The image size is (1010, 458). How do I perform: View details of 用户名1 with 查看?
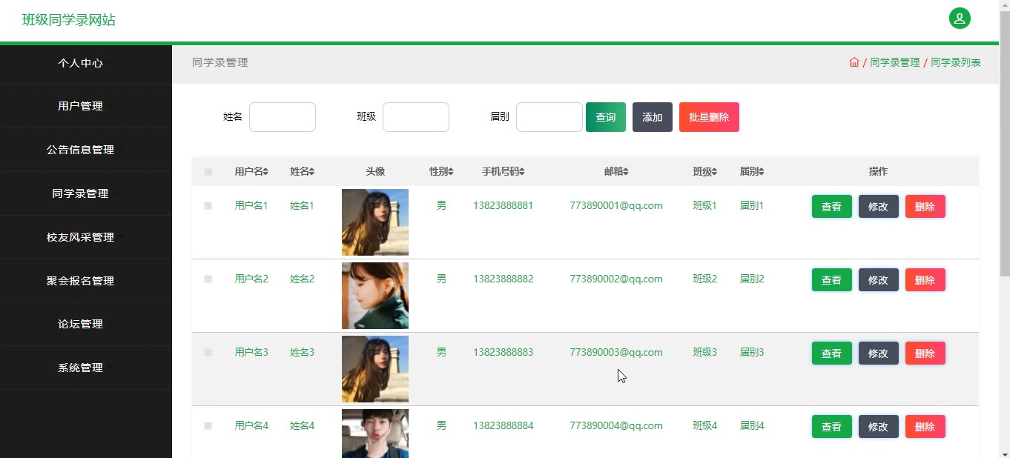(832, 207)
